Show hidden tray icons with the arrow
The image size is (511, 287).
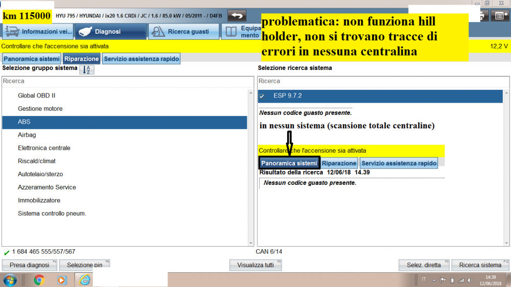click(434, 280)
